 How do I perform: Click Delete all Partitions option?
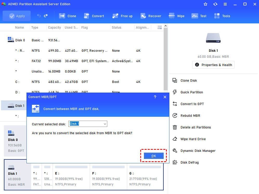pyautogui.click(x=196, y=127)
